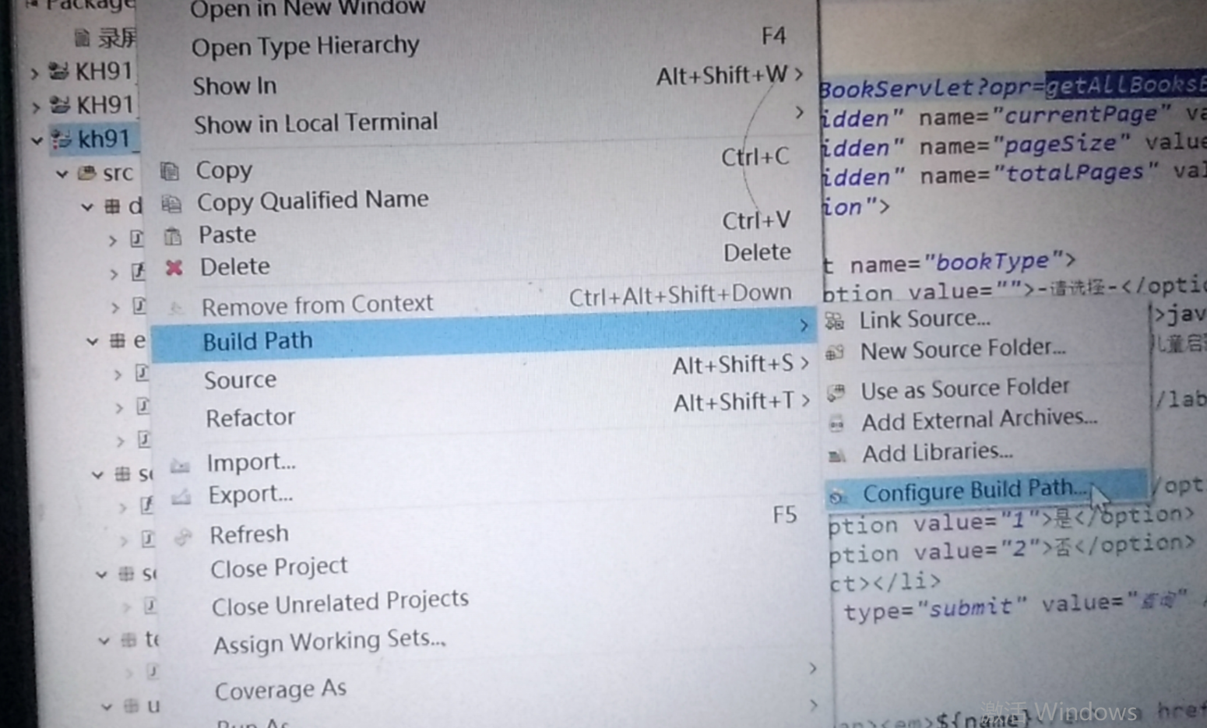The width and height of the screenshot is (1207, 728).
Task: Click the Refresh icon
Action: click(x=182, y=536)
